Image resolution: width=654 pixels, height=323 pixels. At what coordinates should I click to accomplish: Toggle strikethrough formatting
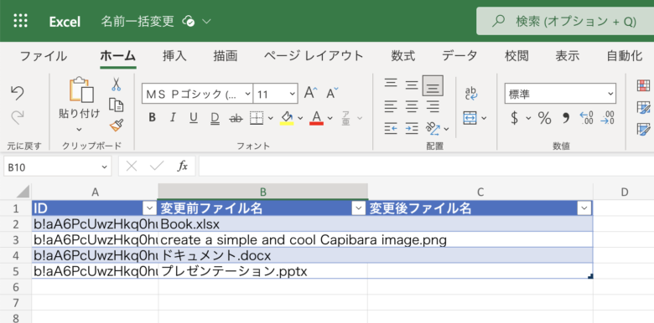pyautogui.click(x=236, y=119)
